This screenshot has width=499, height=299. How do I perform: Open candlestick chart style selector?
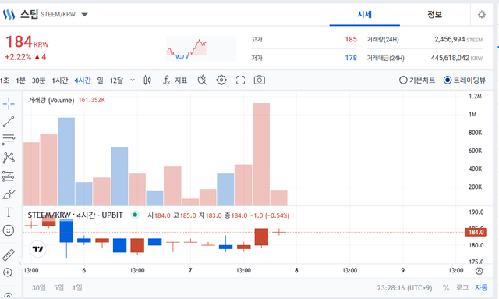tap(147, 80)
